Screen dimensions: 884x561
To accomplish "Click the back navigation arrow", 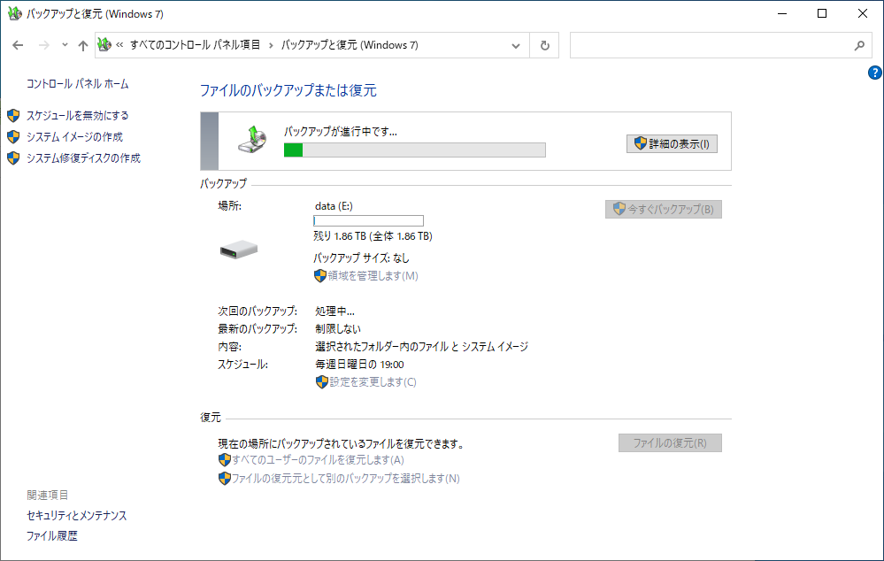I will 18,45.
